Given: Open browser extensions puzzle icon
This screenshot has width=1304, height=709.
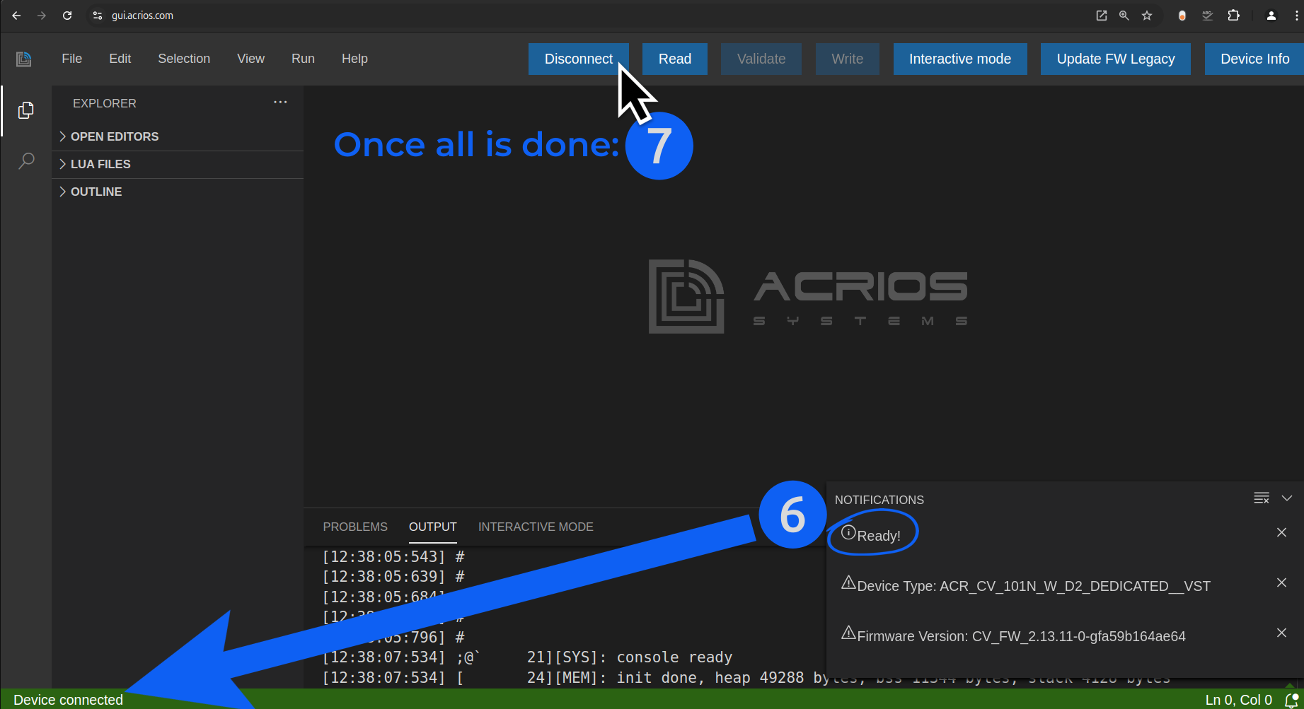Looking at the screenshot, I should click(x=1233, y=16).
